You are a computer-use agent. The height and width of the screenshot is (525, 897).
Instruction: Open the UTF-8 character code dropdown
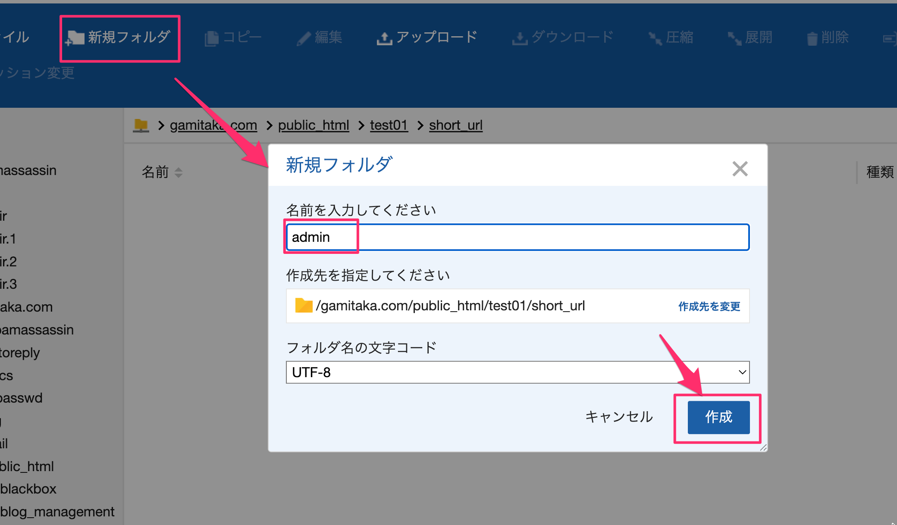coord(517,372)
